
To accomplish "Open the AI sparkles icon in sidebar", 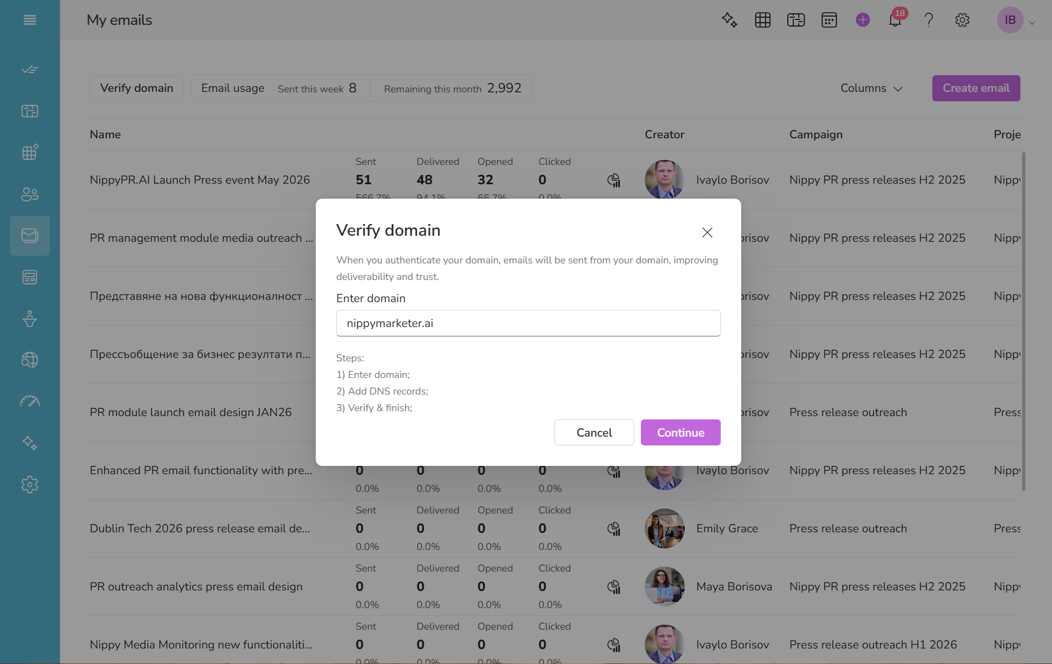I will [x=30, y=443].
